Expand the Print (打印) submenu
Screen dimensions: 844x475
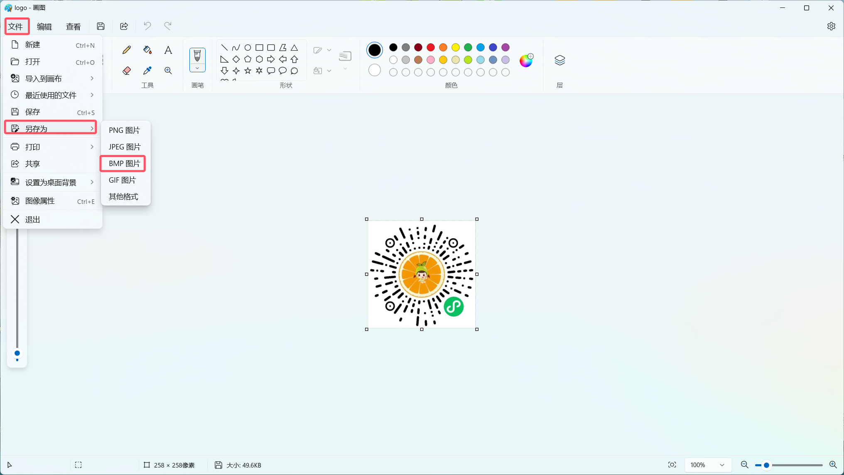[52, 147]
